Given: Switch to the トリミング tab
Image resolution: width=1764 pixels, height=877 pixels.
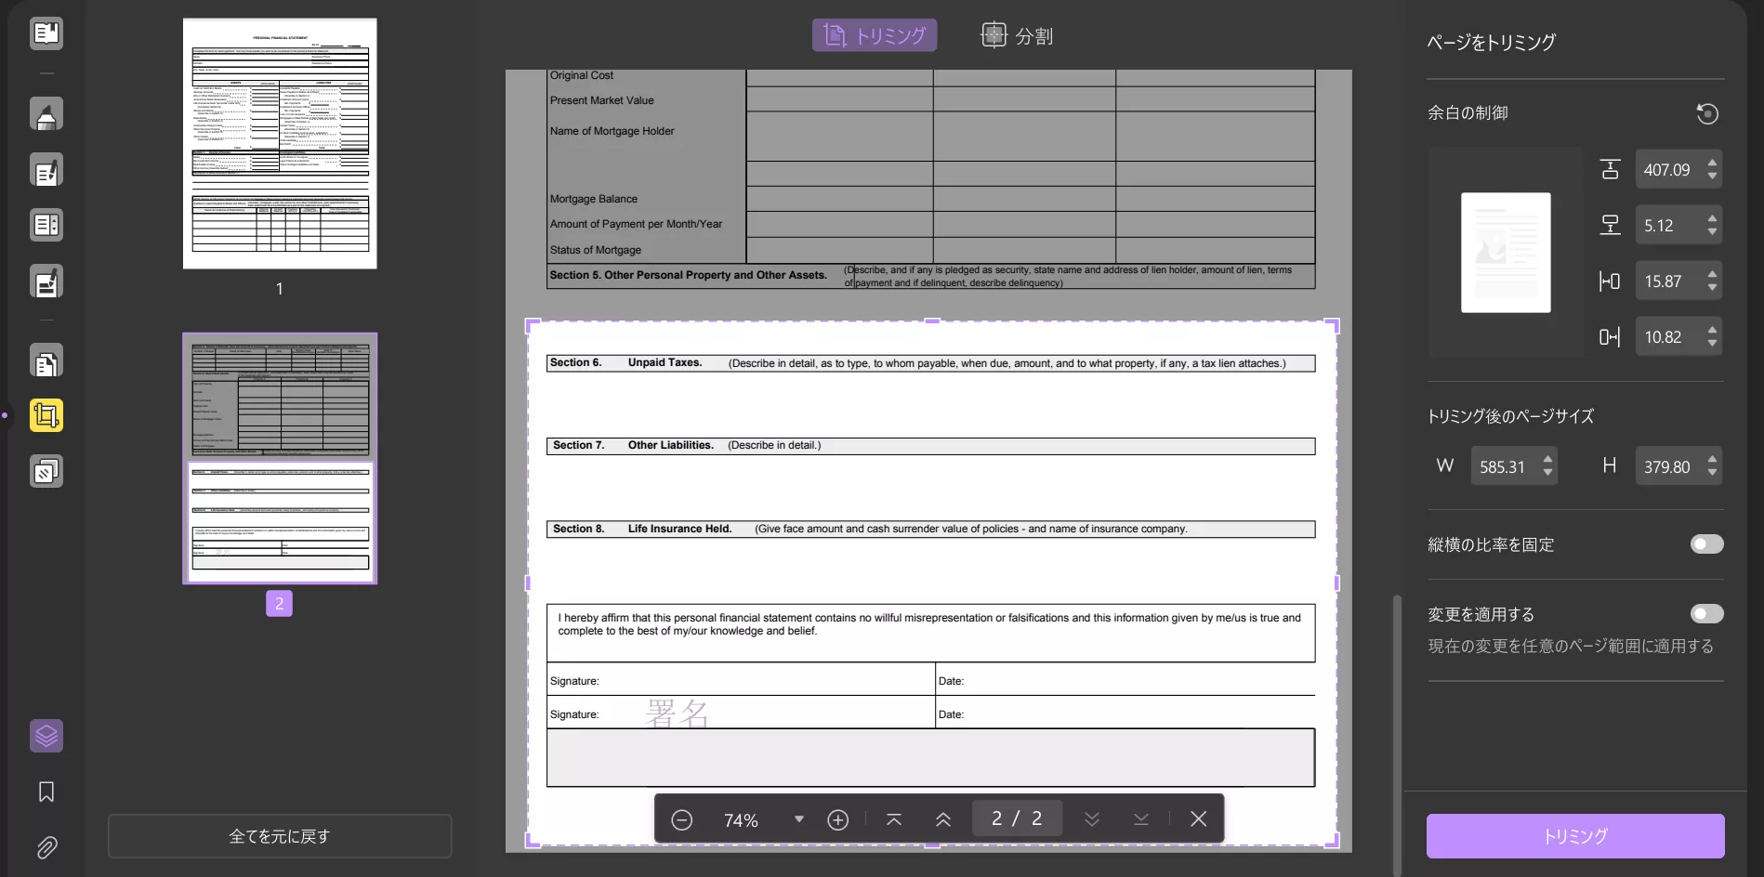Looking at the screenshot, I should click(x=875, y=35).
